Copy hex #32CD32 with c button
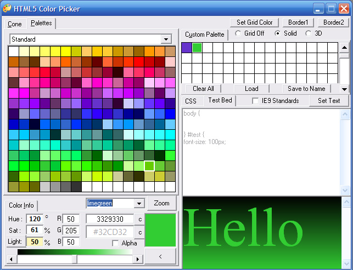The height and width of the screenshot is (270, 353). pos(140,232)
